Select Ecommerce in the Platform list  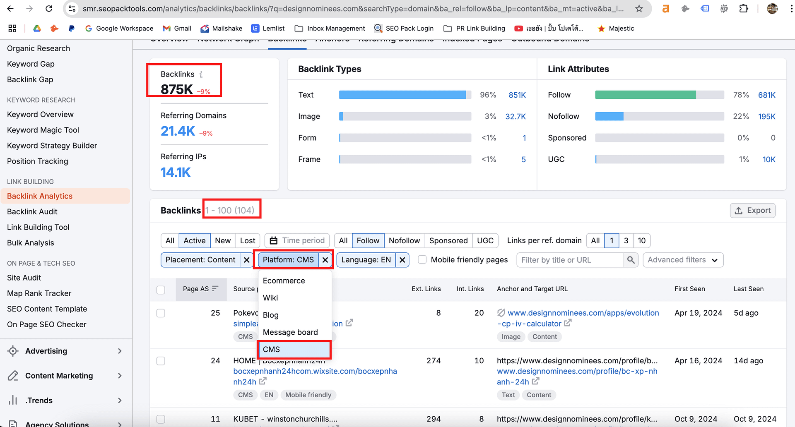pos(284,281)
